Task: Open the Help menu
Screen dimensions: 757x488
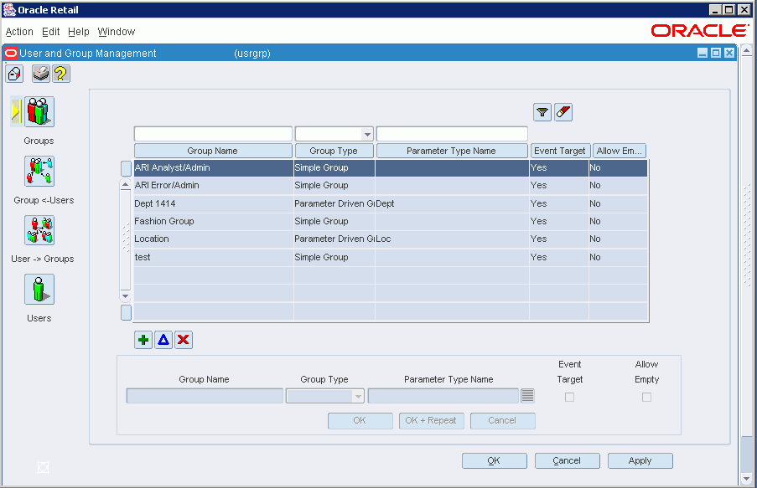Action: pos(79,32)
